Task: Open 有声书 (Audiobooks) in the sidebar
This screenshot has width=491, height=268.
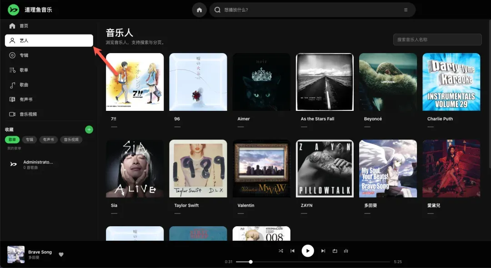Action: pyautogui.click(x=25, y=99)
